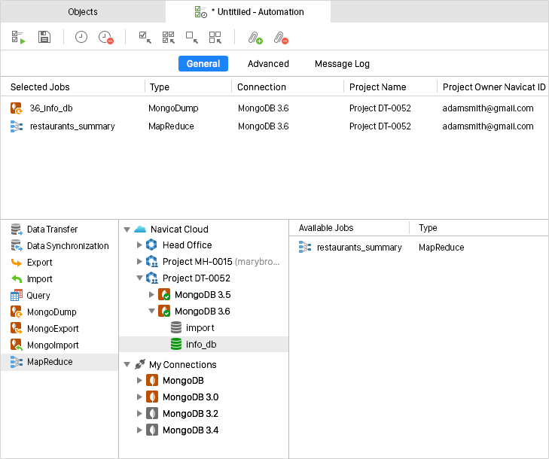Screen dimensions: 549x459
Task: Save the automation profile
Action: coord(44,37)
